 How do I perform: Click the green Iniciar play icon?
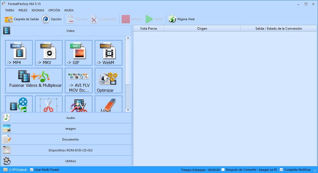[149, 19]
